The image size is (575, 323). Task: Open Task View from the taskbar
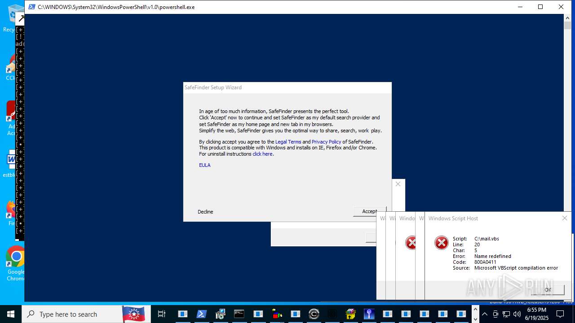162,314
